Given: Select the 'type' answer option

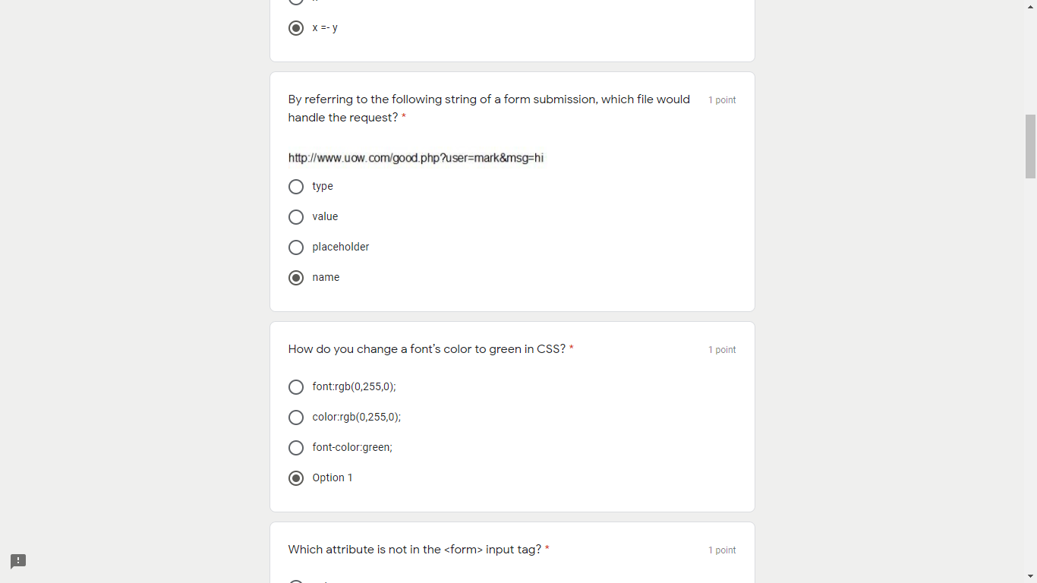Looking at the screenshot, I should coord(296,186).
